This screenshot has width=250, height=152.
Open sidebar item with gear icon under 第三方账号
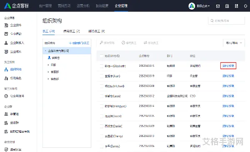pyautogui.click(x=14, y=96)
